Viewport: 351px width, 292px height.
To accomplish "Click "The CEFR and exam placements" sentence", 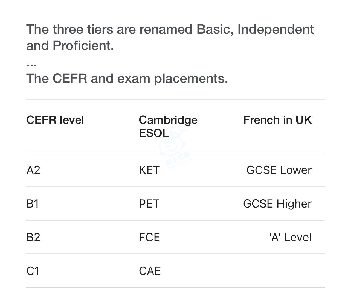I will 127,78.
